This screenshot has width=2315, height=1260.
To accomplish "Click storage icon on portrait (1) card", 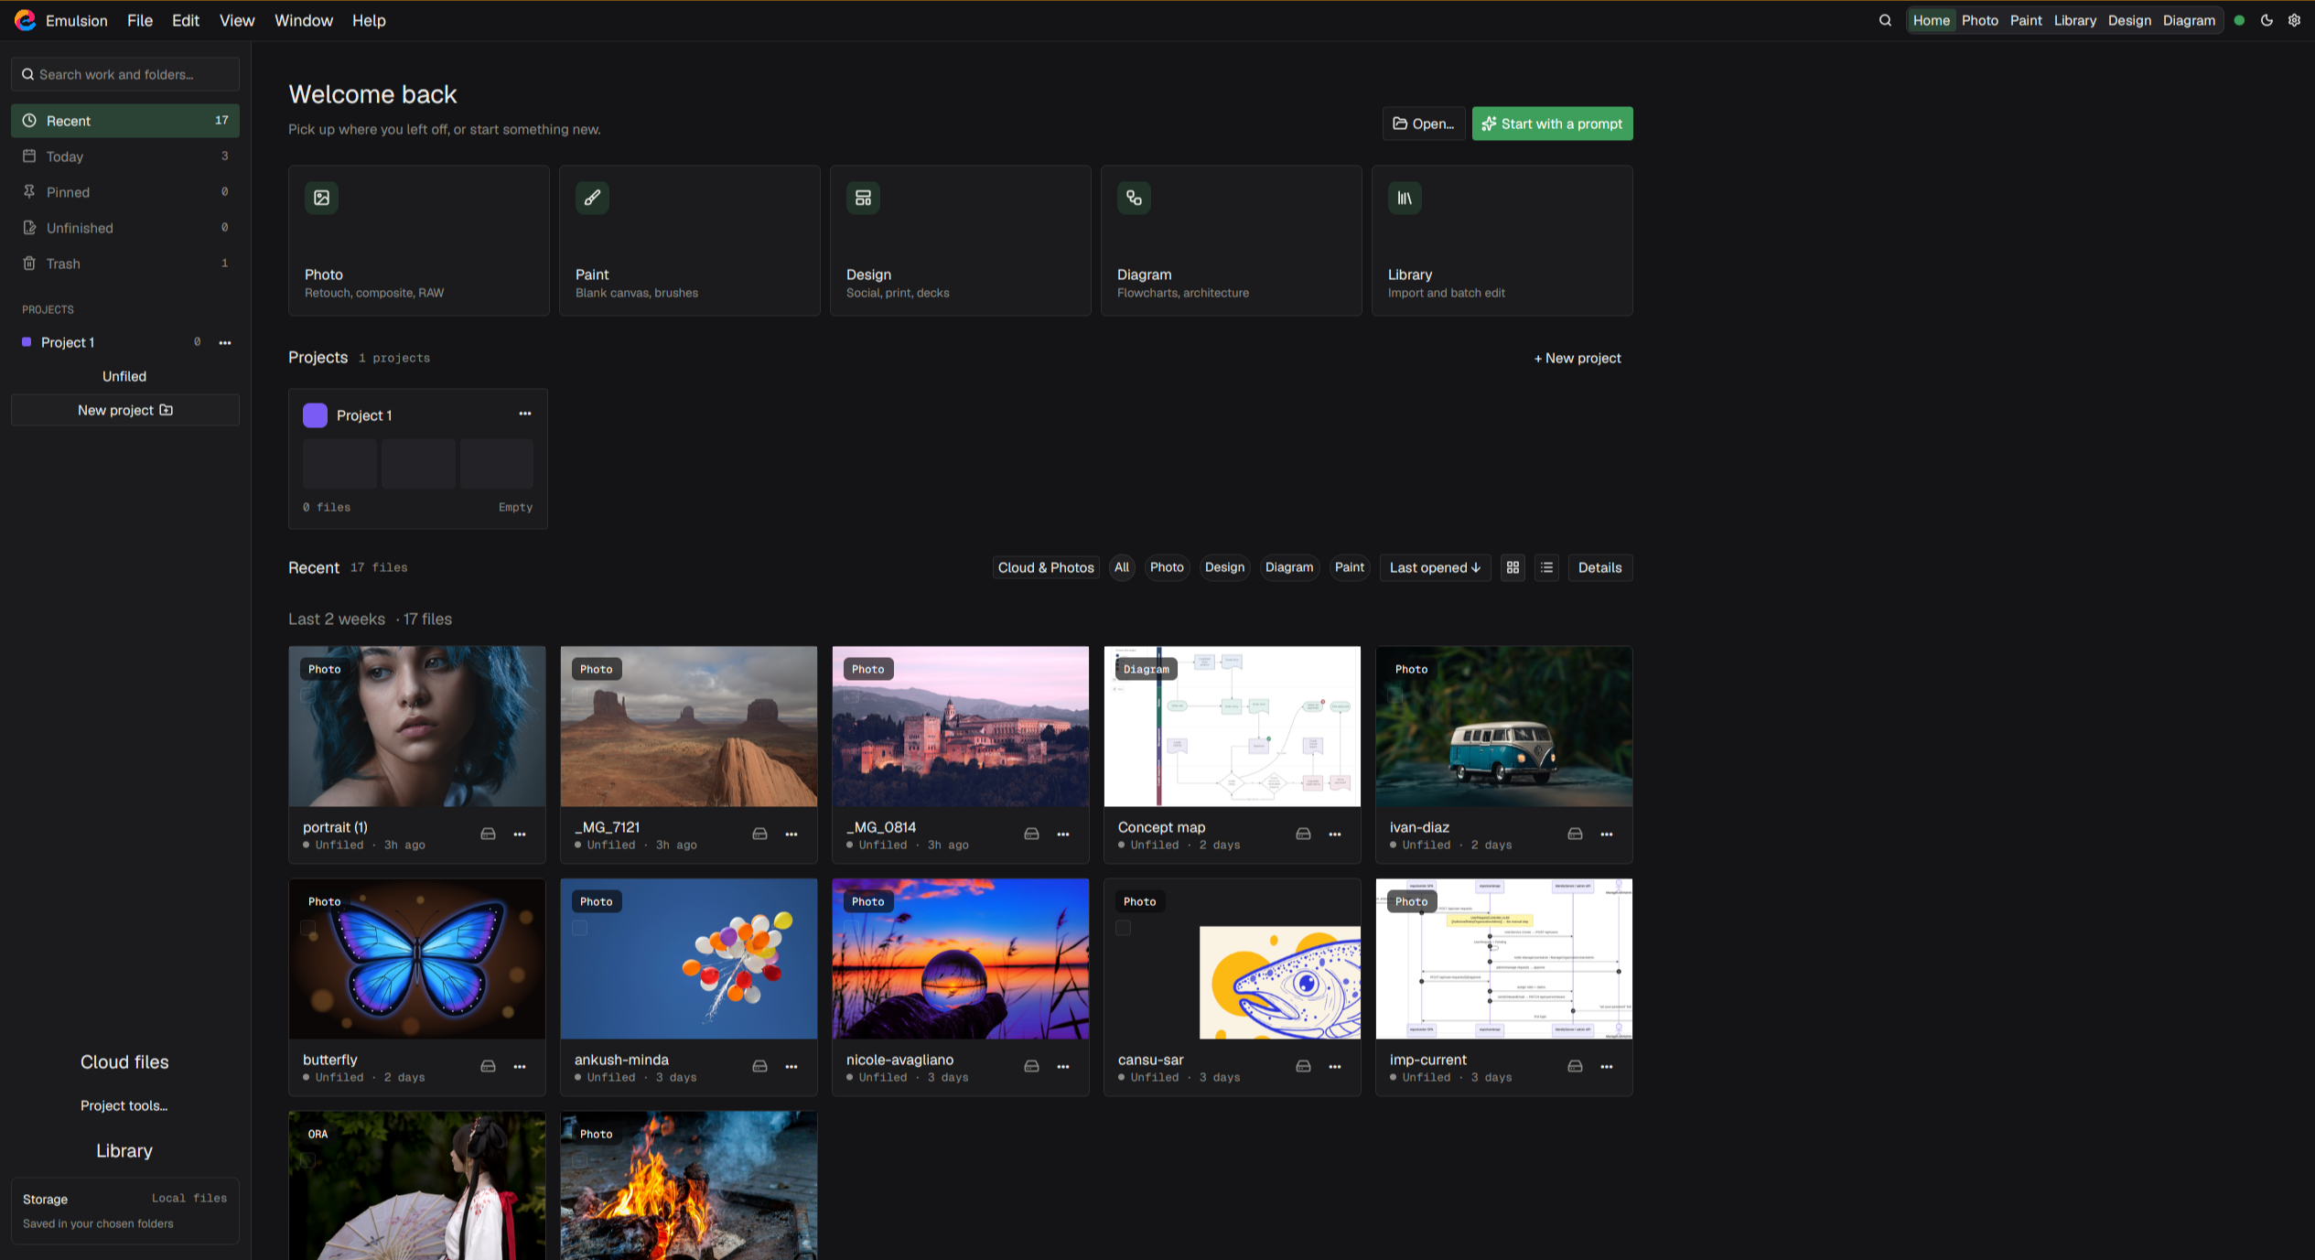I will [488, 835].
